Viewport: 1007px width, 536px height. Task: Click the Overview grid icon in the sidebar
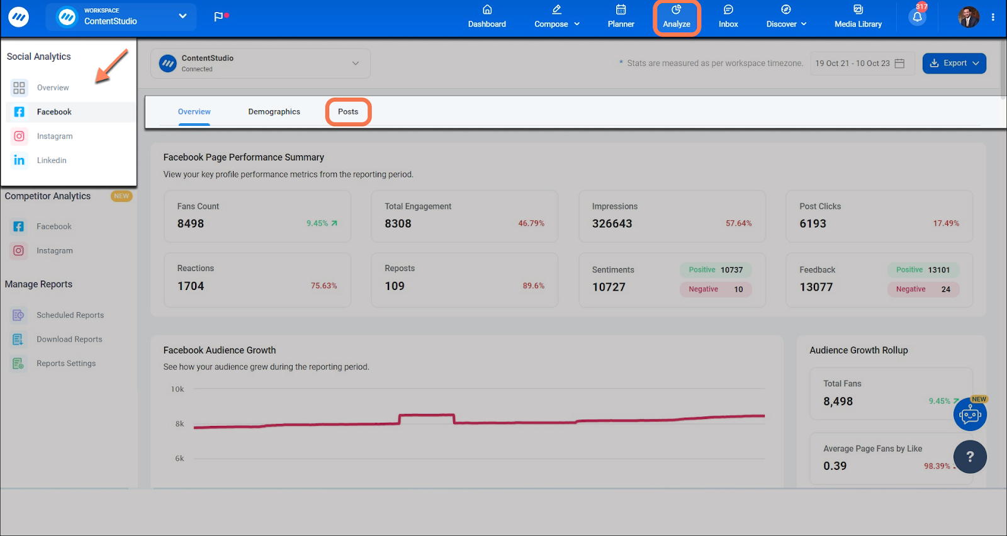click(20, 87)
